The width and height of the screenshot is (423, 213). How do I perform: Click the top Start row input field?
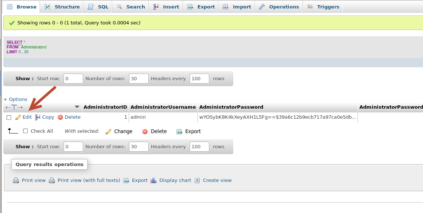point(73,79)
